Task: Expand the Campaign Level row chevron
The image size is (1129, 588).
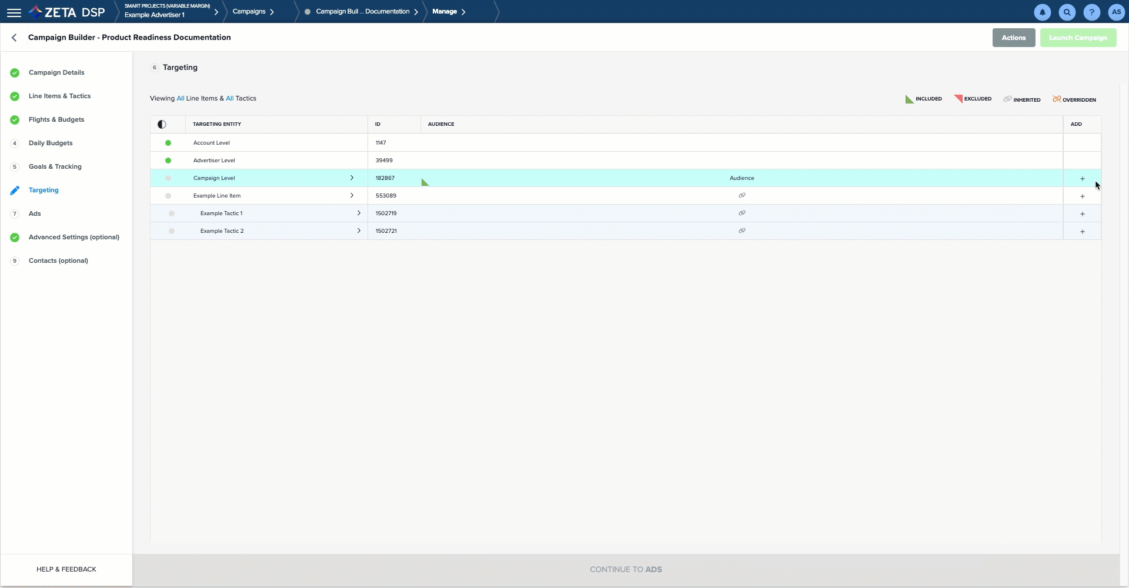Action: point(352,178)
